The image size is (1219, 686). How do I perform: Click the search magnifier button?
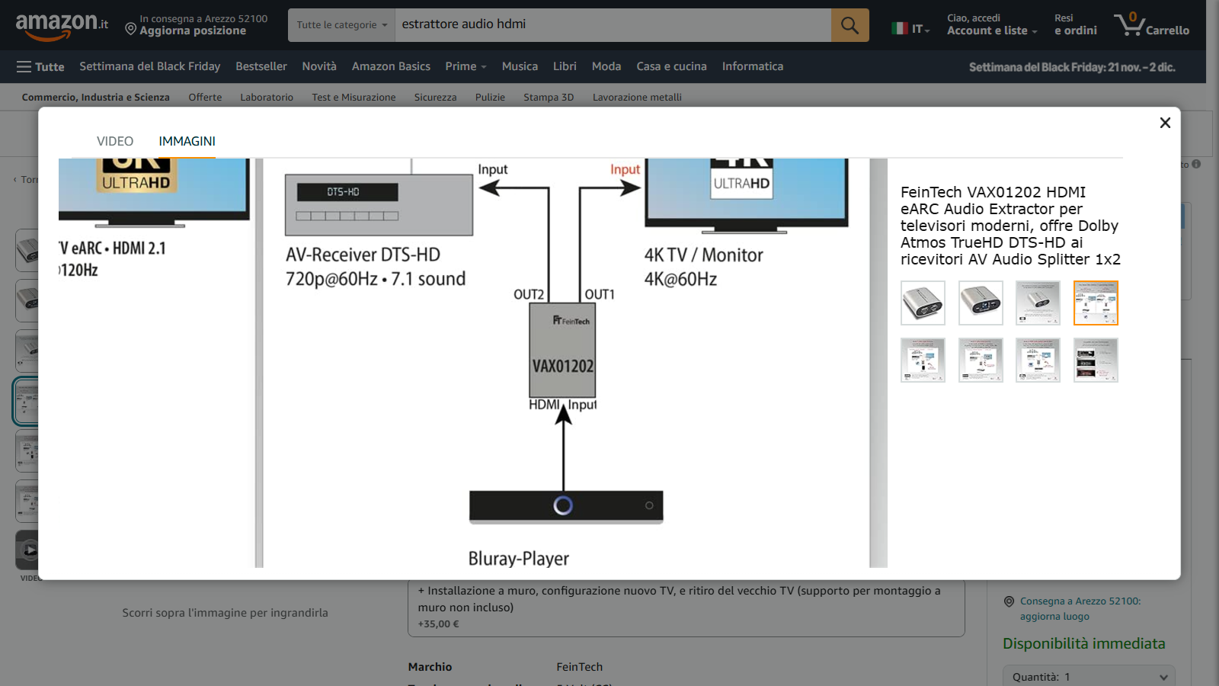[x=849, y=25]
